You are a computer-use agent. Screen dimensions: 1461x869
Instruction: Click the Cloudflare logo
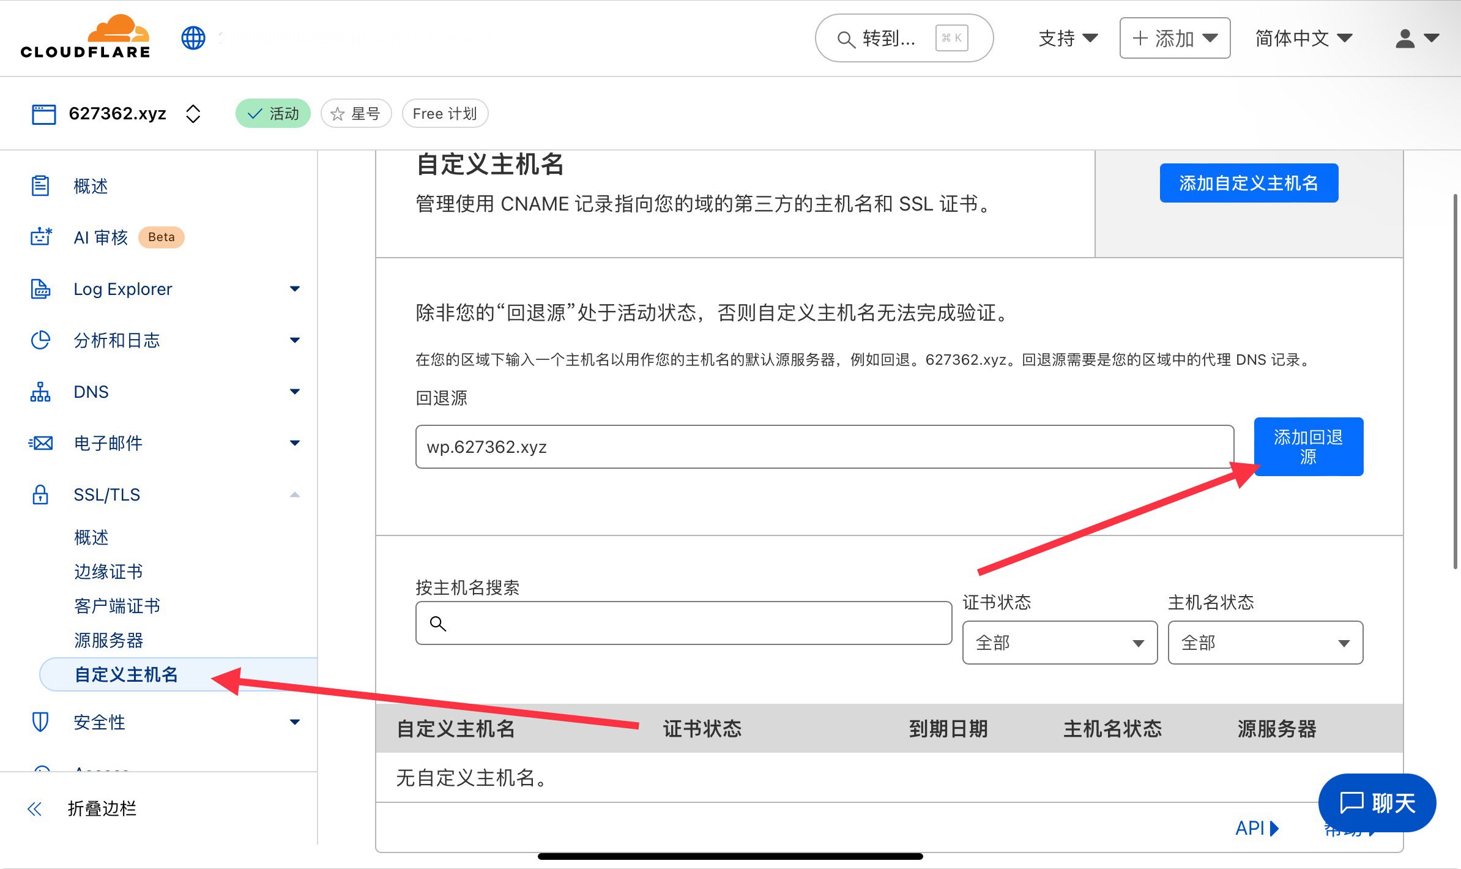tap(86, 37)
